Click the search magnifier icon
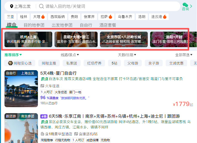This screenshot has width=197, height=143. pyautogui.click(x=41, y=6)
